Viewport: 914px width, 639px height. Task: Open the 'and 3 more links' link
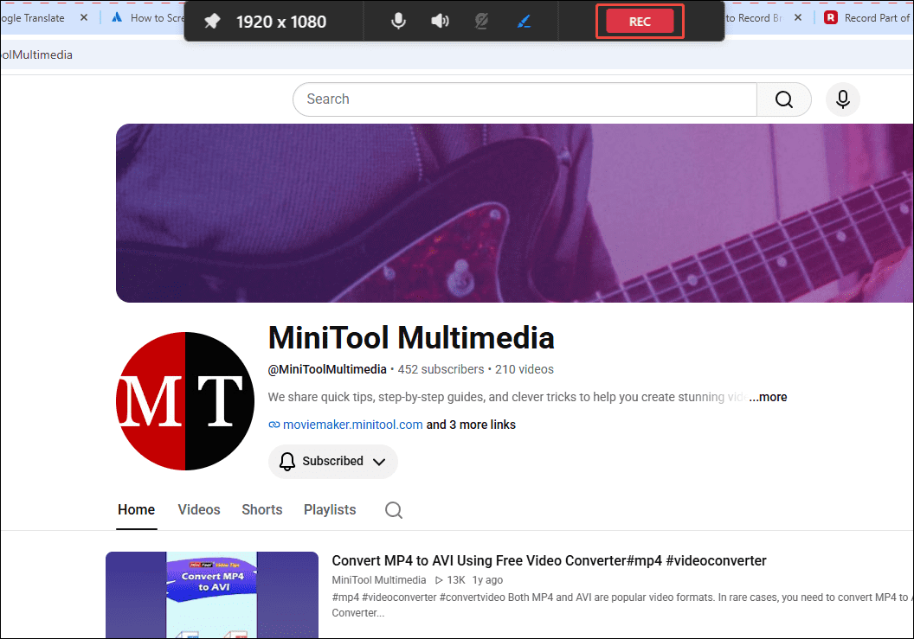click(471, 425)
